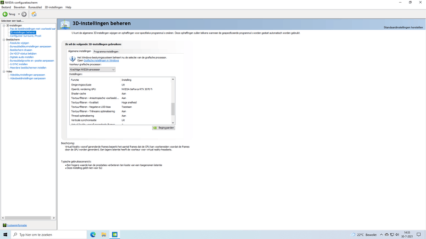This screenshot has width=426, height=239.
Task: Open the back history dropdown arrow
Action: [19, 14]
